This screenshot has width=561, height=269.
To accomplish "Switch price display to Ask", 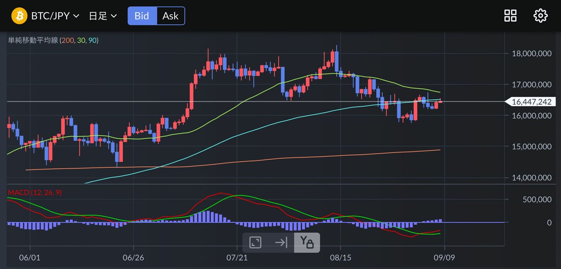I will pyautogui.click(x=170, y=16).
